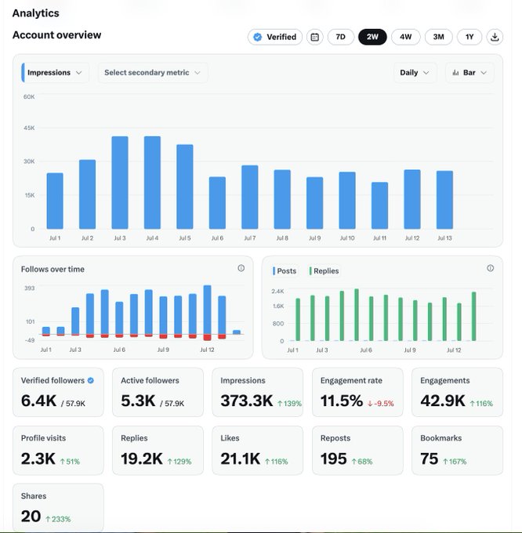
Task: Open info icon on Posts/Replies chart
Action: [x=490, y=268]
